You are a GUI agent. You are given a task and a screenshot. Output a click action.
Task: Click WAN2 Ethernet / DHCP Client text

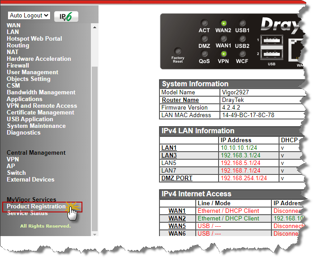[x=228, y=218]
